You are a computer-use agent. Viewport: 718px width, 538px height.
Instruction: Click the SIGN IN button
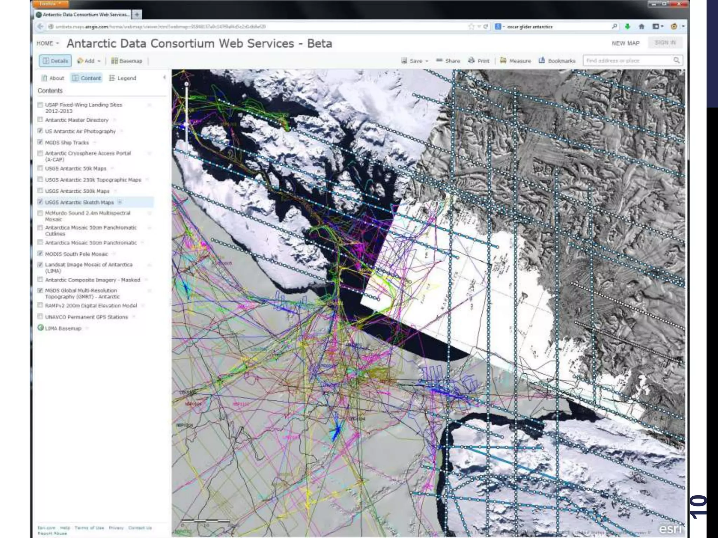665,43
